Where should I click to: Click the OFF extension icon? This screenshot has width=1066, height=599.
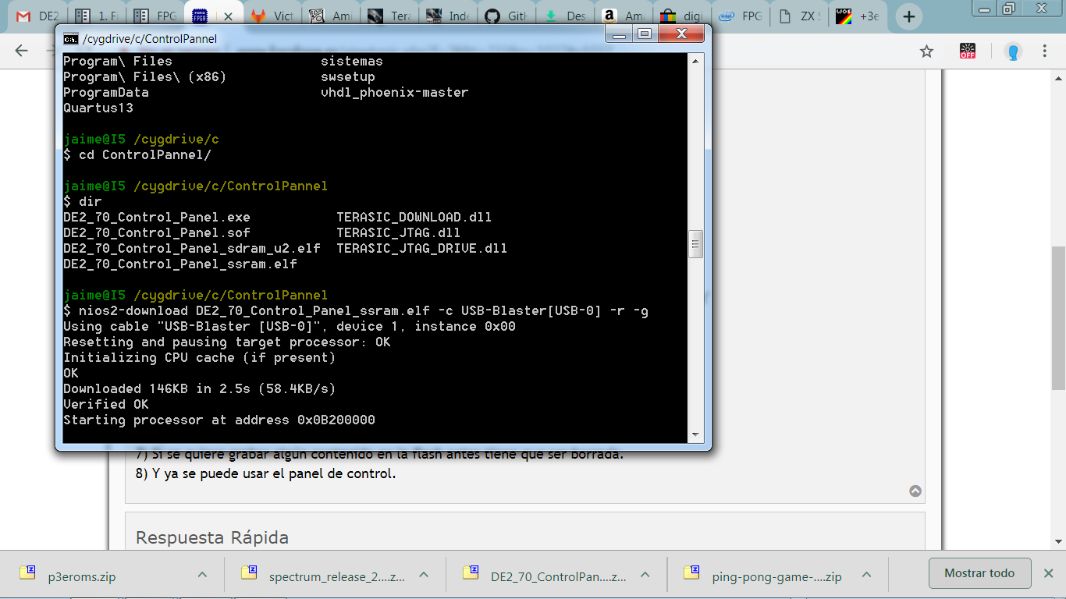coord(968,51)
